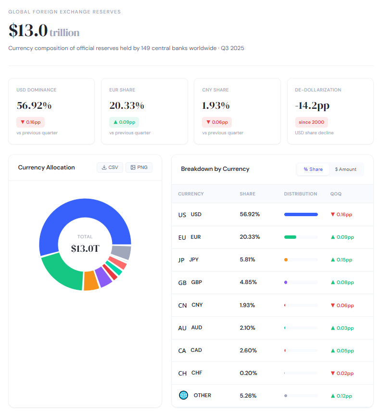Open the USD Dominance card
Screen dimensions: 378x414
pyautogui.click(x=51, y=111)
